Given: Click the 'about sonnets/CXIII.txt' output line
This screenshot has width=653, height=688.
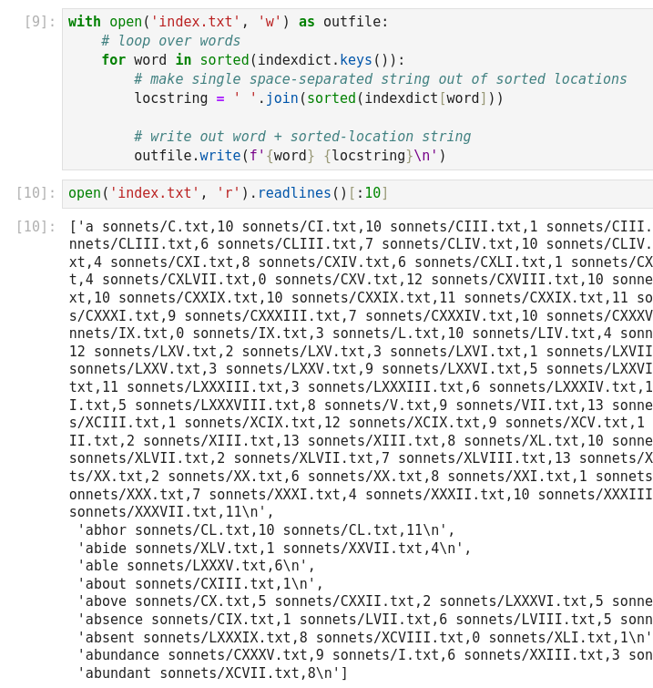Looking at the screenshot, I should click(200, 584).
